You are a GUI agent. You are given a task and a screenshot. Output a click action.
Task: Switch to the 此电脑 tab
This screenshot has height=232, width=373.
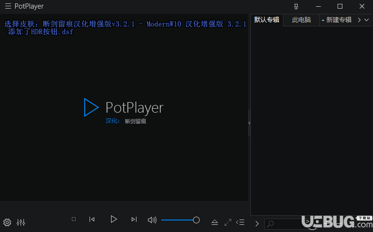301,20
